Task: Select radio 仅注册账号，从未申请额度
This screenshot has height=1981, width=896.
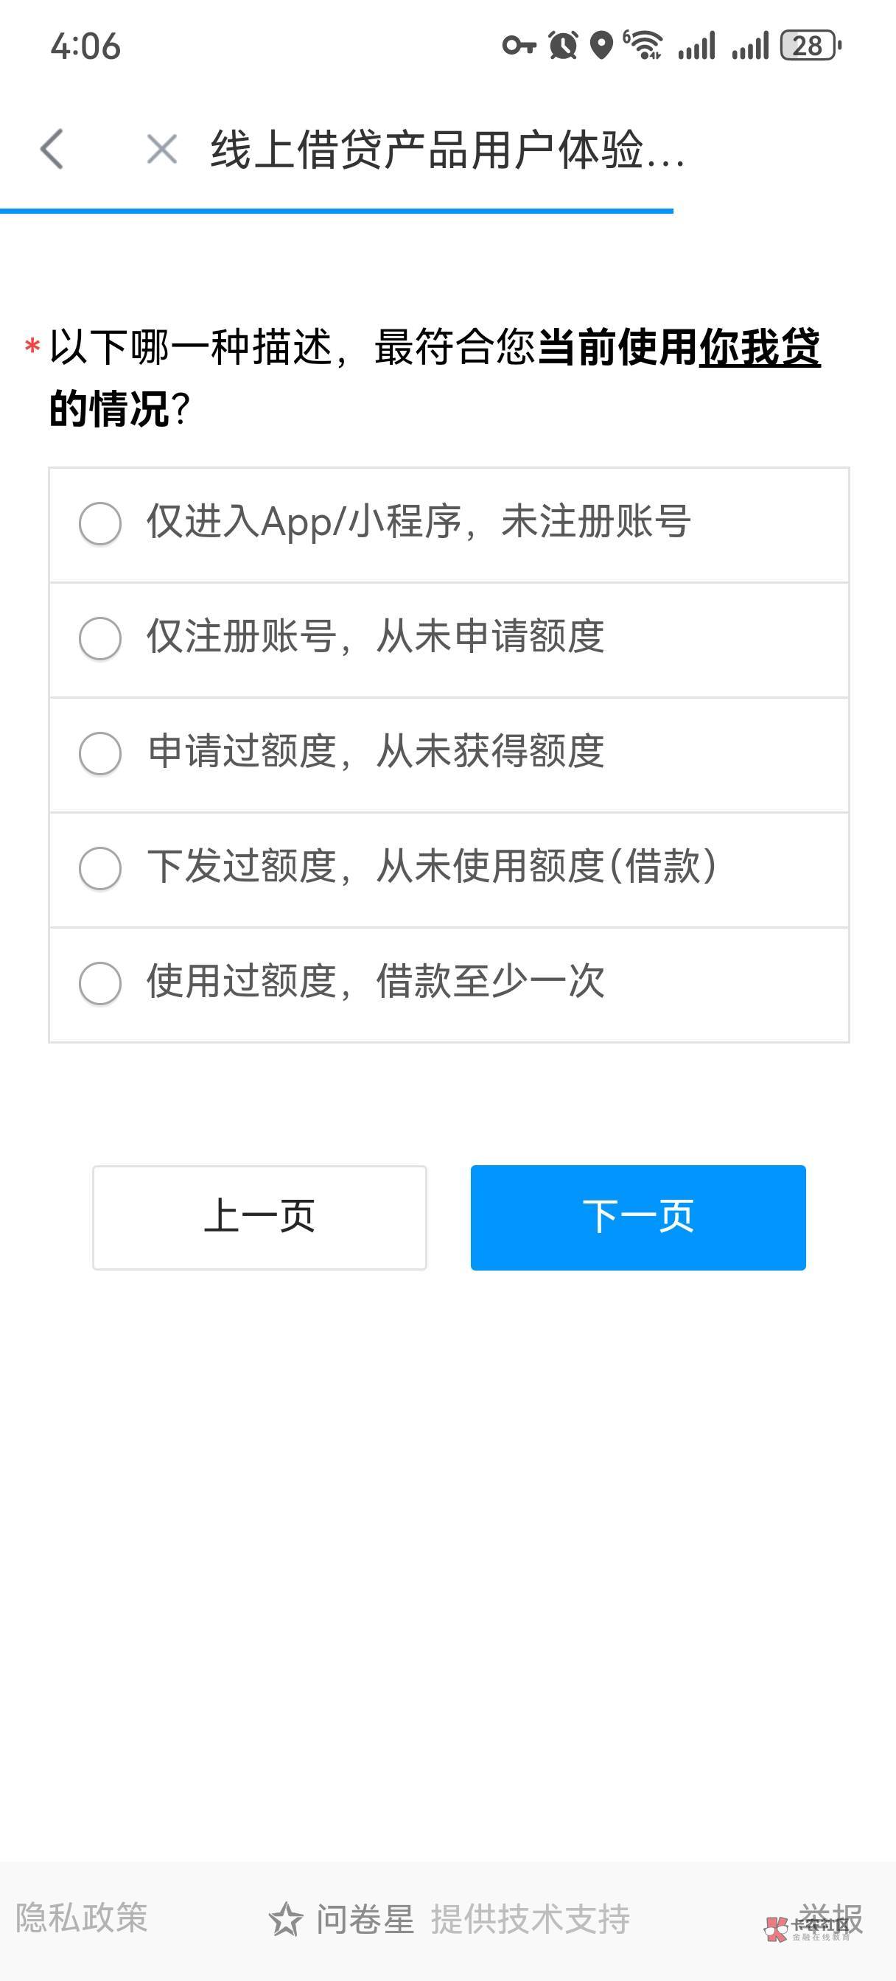Action: [x=100, y=638]
